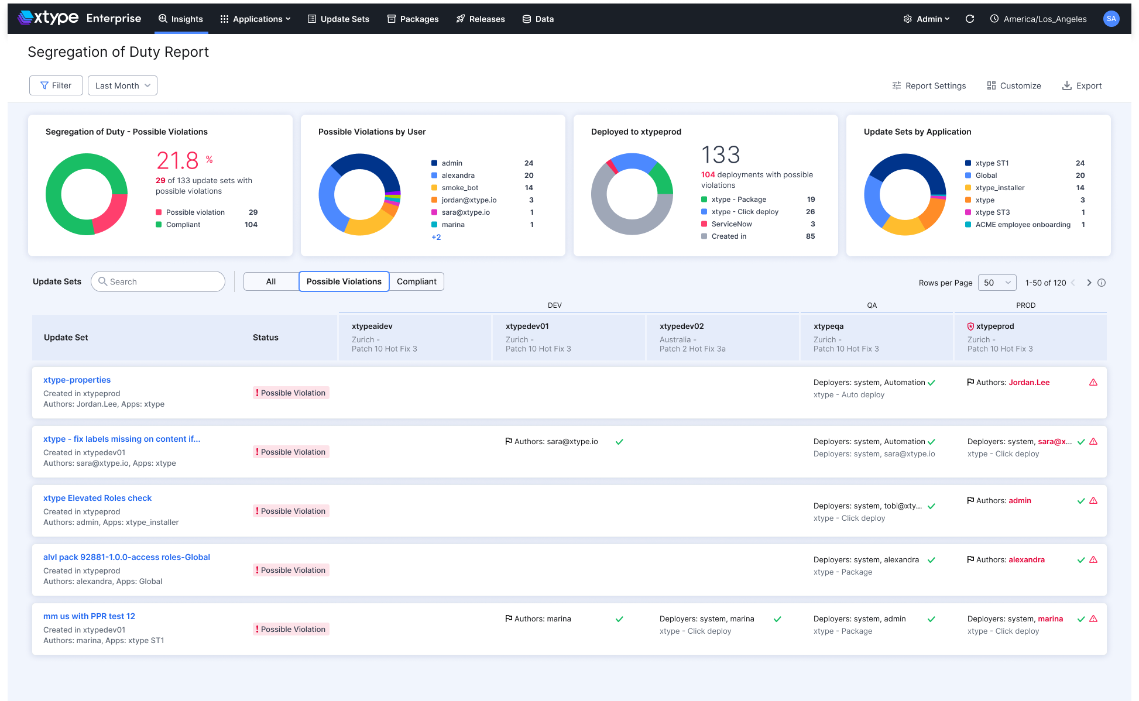This screenshot has width=1139, height=701.
Task: Expand the Last Month date dropdown
Action: point(122,85)
